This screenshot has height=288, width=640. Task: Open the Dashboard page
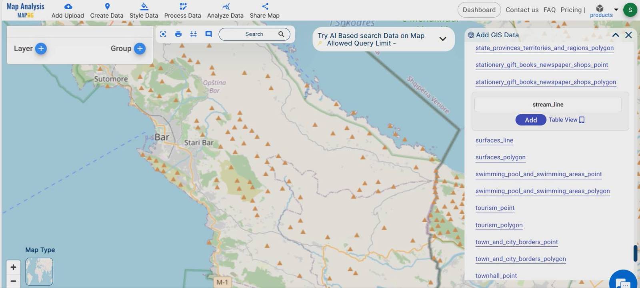(x=479, y=10)
